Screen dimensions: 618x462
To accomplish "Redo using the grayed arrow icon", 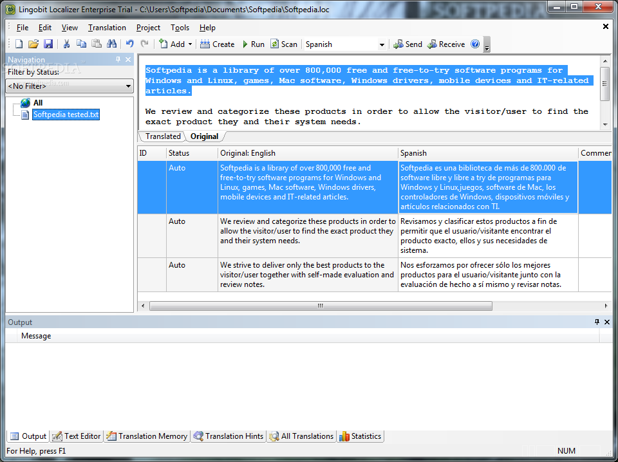I will click(145, 44).
